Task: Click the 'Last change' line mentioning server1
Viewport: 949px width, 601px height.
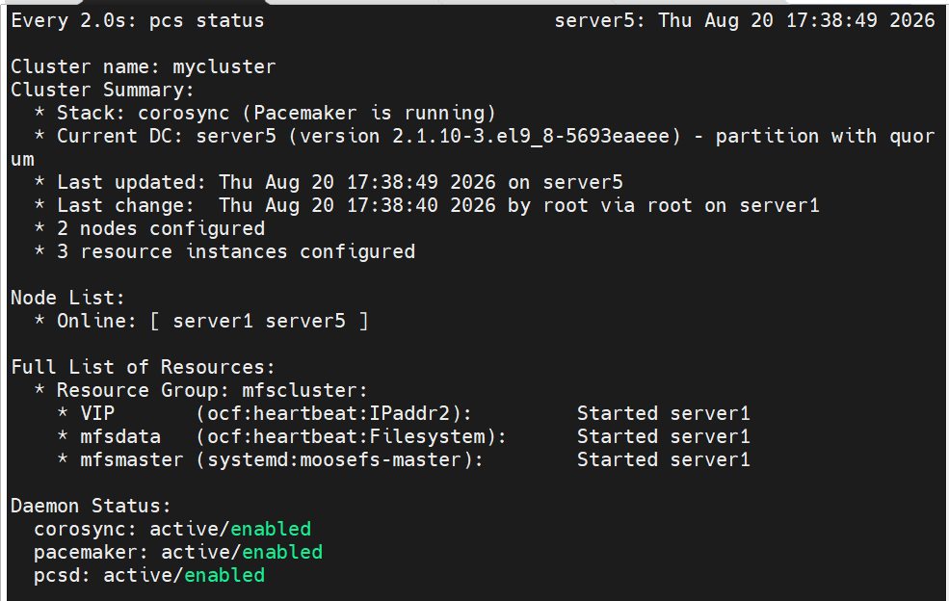Action: click(x=427, y=206)
